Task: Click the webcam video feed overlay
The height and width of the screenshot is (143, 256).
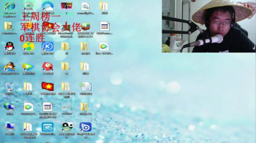Action: [x=209, y=26]
